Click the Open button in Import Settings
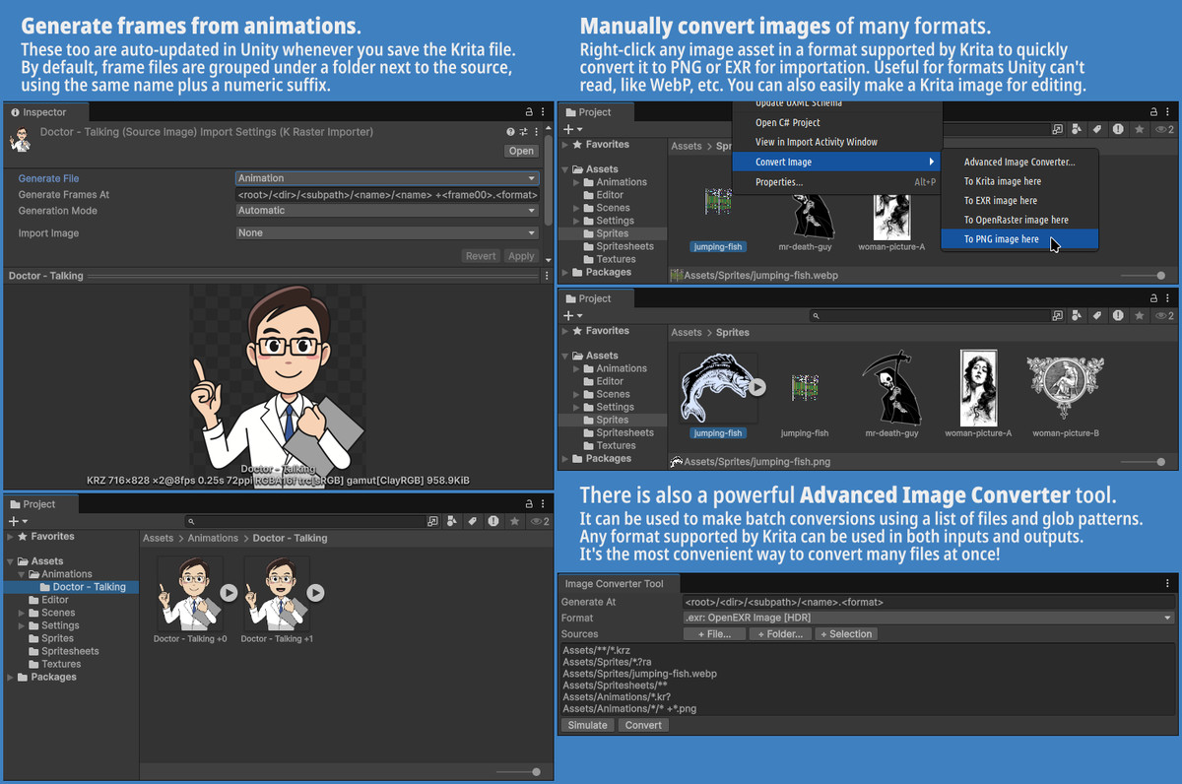Screen dimensions: 1182x784 coord(521,151)
